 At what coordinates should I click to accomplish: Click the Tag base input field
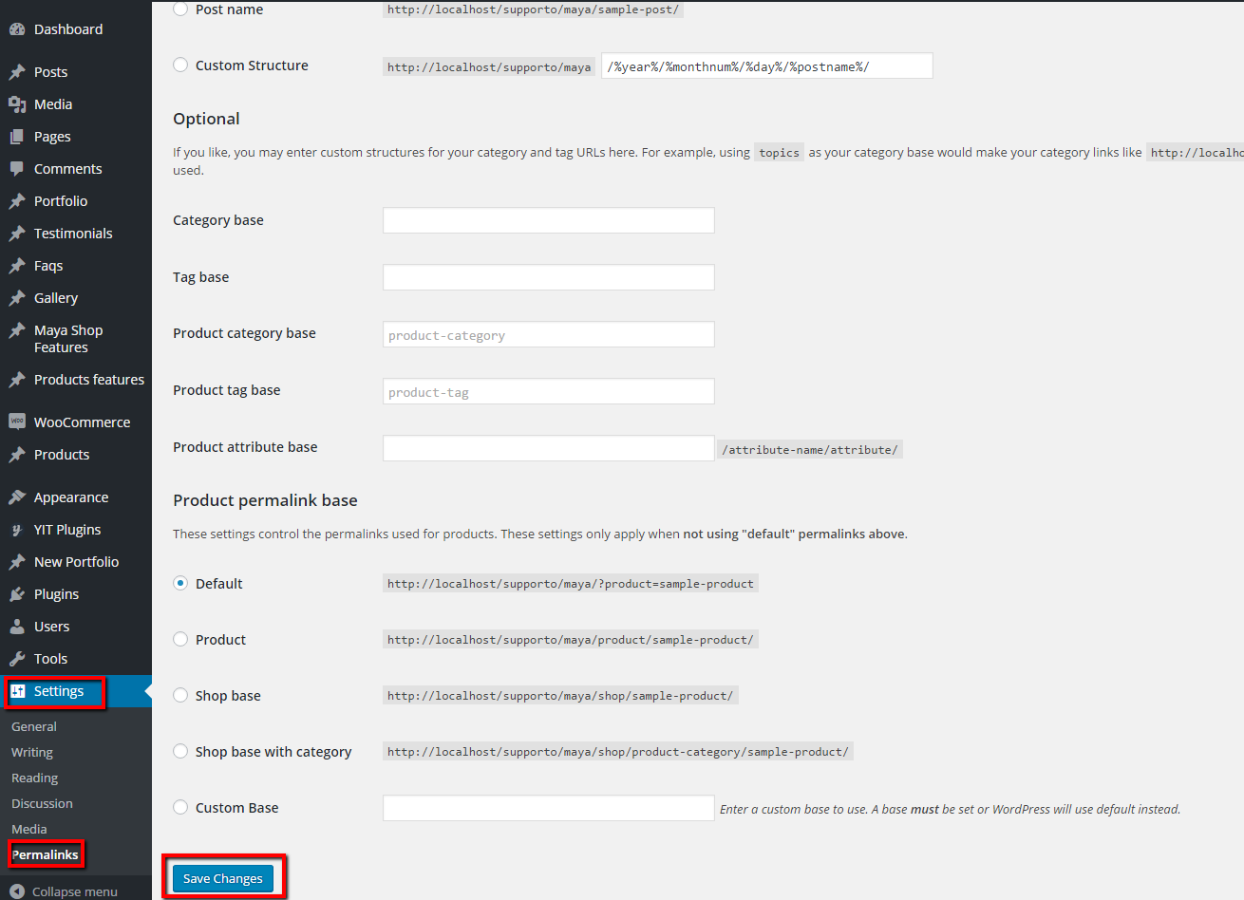coord(549,277)
